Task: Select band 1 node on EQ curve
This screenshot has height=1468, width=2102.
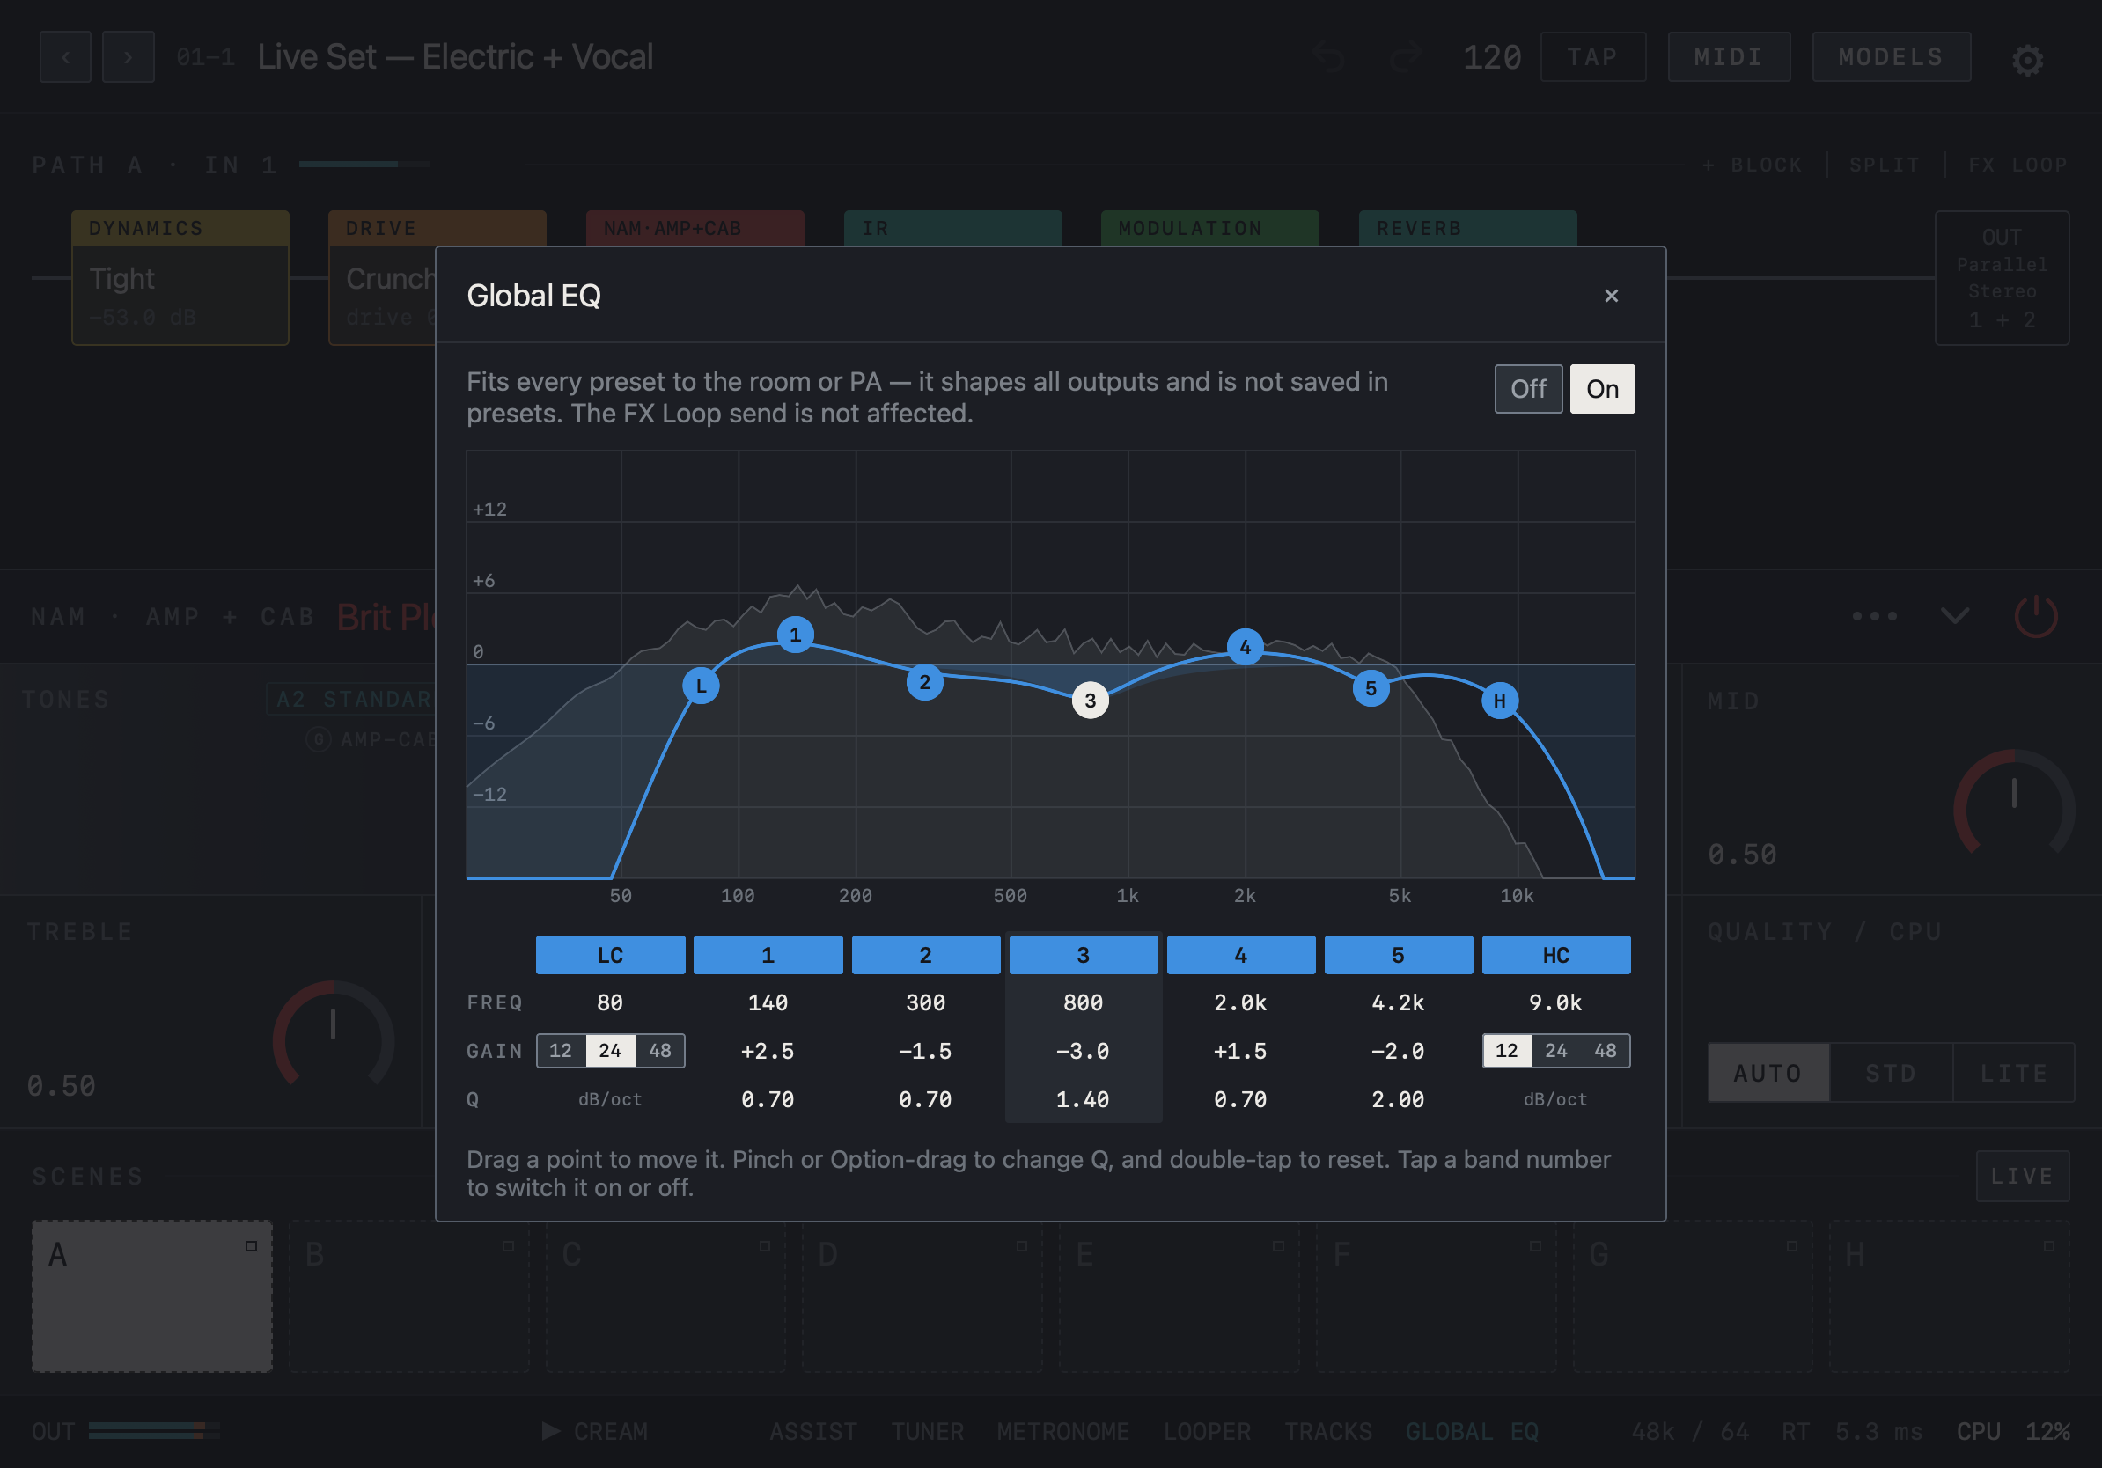Action: click(x=795, y=635)
